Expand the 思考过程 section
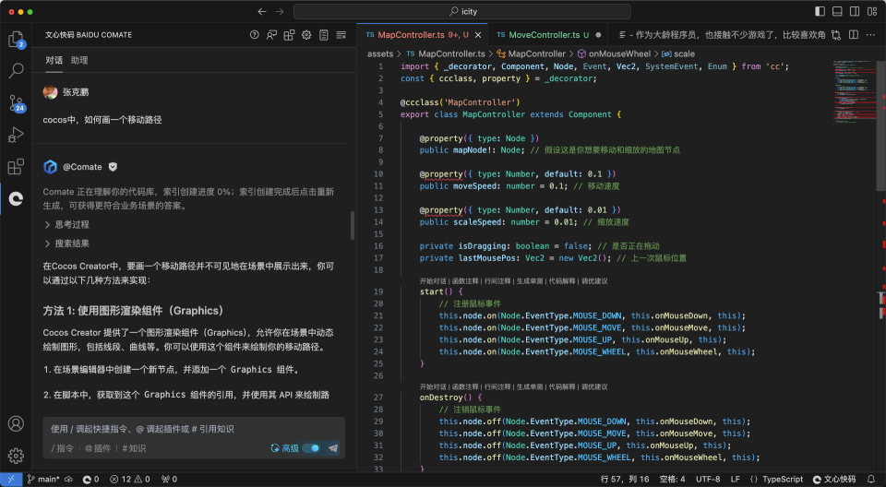This screenshot has width=886, height=487. click(66, 224)
